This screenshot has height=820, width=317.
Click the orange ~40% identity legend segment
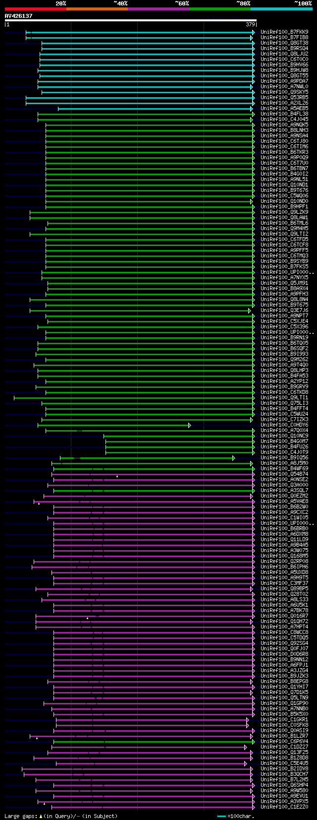point(97,8)
